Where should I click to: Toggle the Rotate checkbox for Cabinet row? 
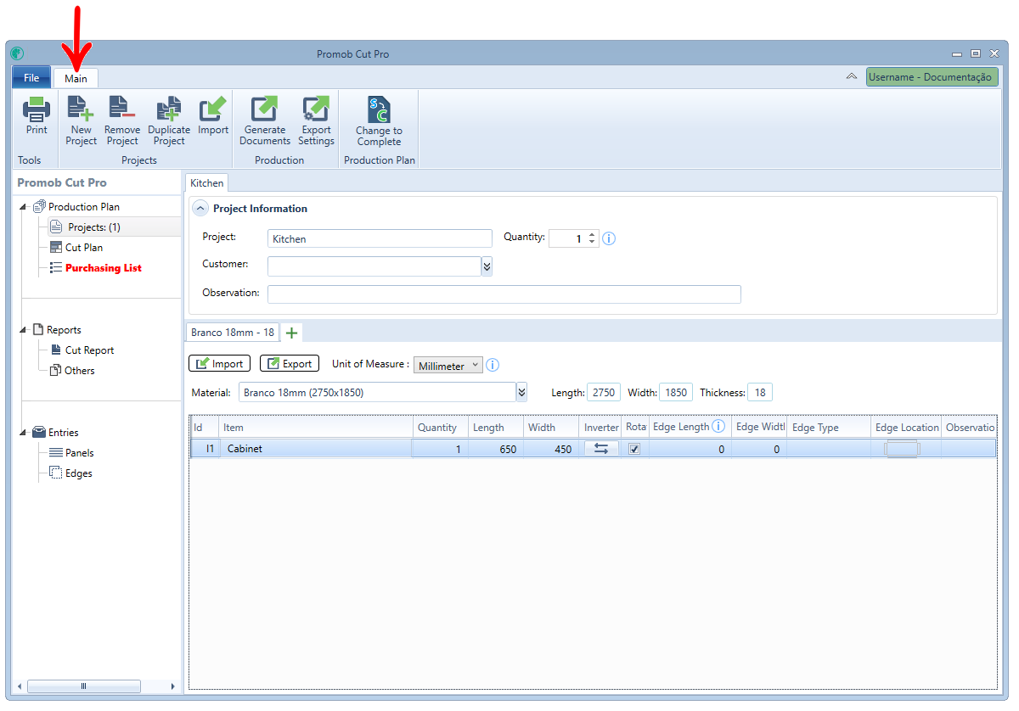click(x=634, y=450)
